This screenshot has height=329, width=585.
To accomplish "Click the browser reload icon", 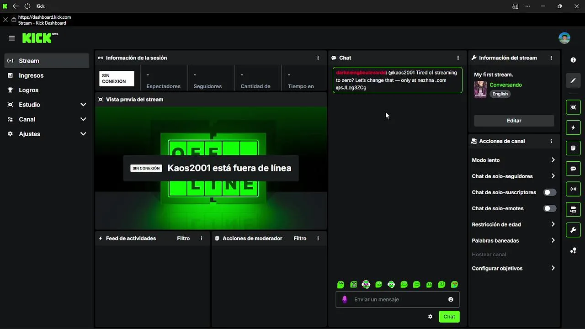I will pyautogui.click(x=27, y=6).
